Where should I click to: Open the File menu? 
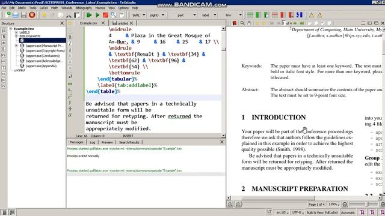(x=4, y=8)
